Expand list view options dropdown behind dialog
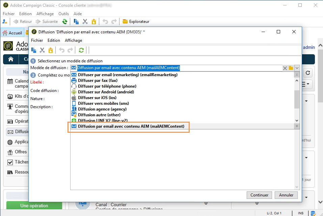The image size is (323, 216). click(x=306, y=84)
